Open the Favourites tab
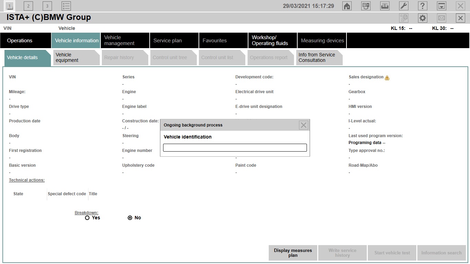Screen dimensions: 470x264 [x=223, y=41]
